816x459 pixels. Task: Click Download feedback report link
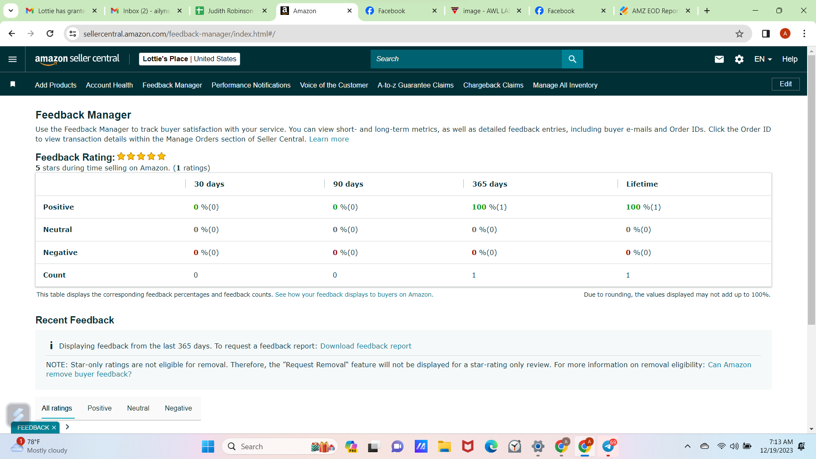pos(366,346)
